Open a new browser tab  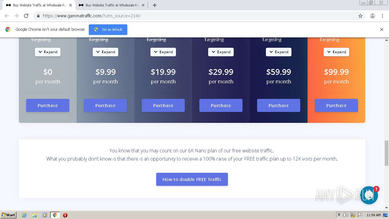click(155, 5)
